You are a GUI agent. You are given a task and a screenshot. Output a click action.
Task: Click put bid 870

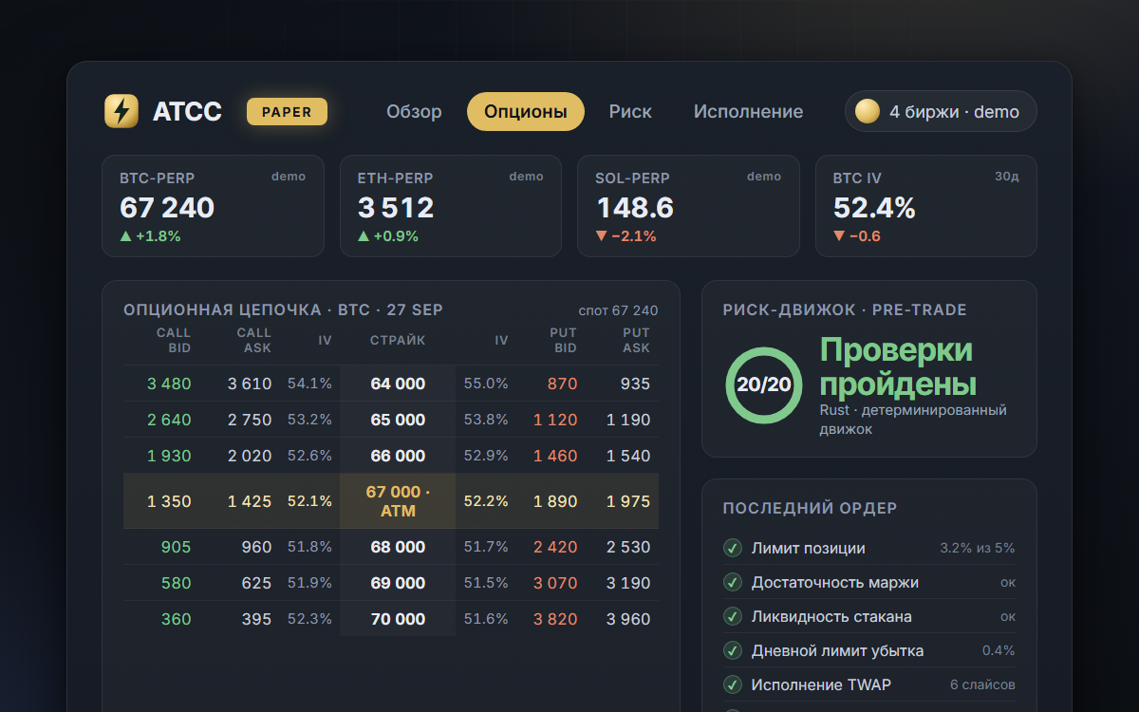click(562, 384)
